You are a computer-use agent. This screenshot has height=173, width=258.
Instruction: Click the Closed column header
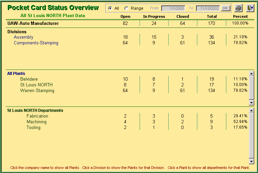pyautogui.click(x=183, y=16)
